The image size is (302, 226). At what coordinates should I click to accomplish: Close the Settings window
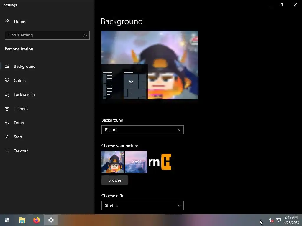[x=295, y=5]
